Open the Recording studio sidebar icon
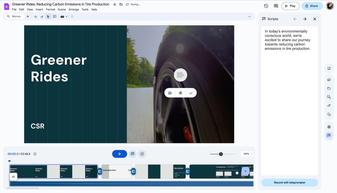 [x=329, y=127]
